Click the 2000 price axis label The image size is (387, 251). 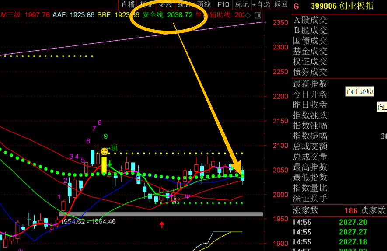[x=280, y=195]
